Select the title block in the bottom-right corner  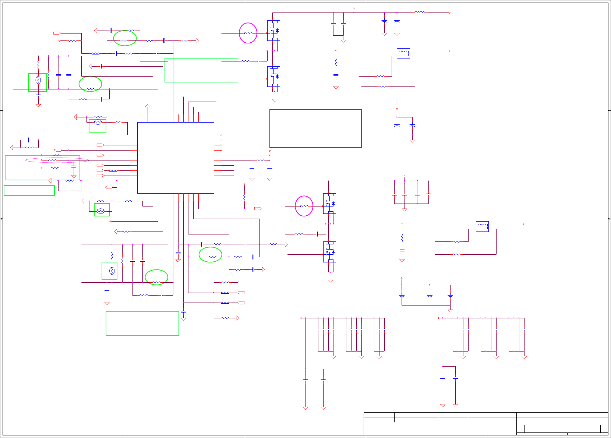click(x=486, y=424)
